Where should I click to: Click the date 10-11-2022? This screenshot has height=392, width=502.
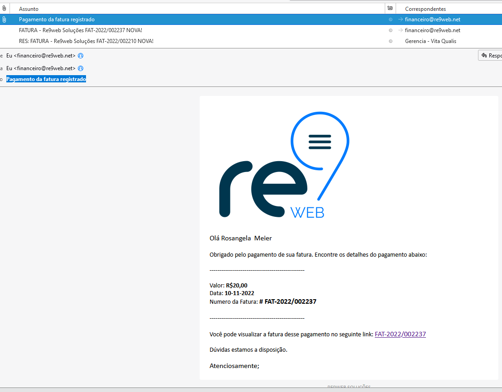tap(239, 293)
